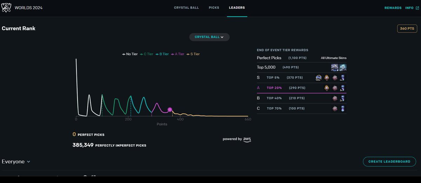
Task: Toggle S Tier legend entry
Action: (x=193, y=54)
